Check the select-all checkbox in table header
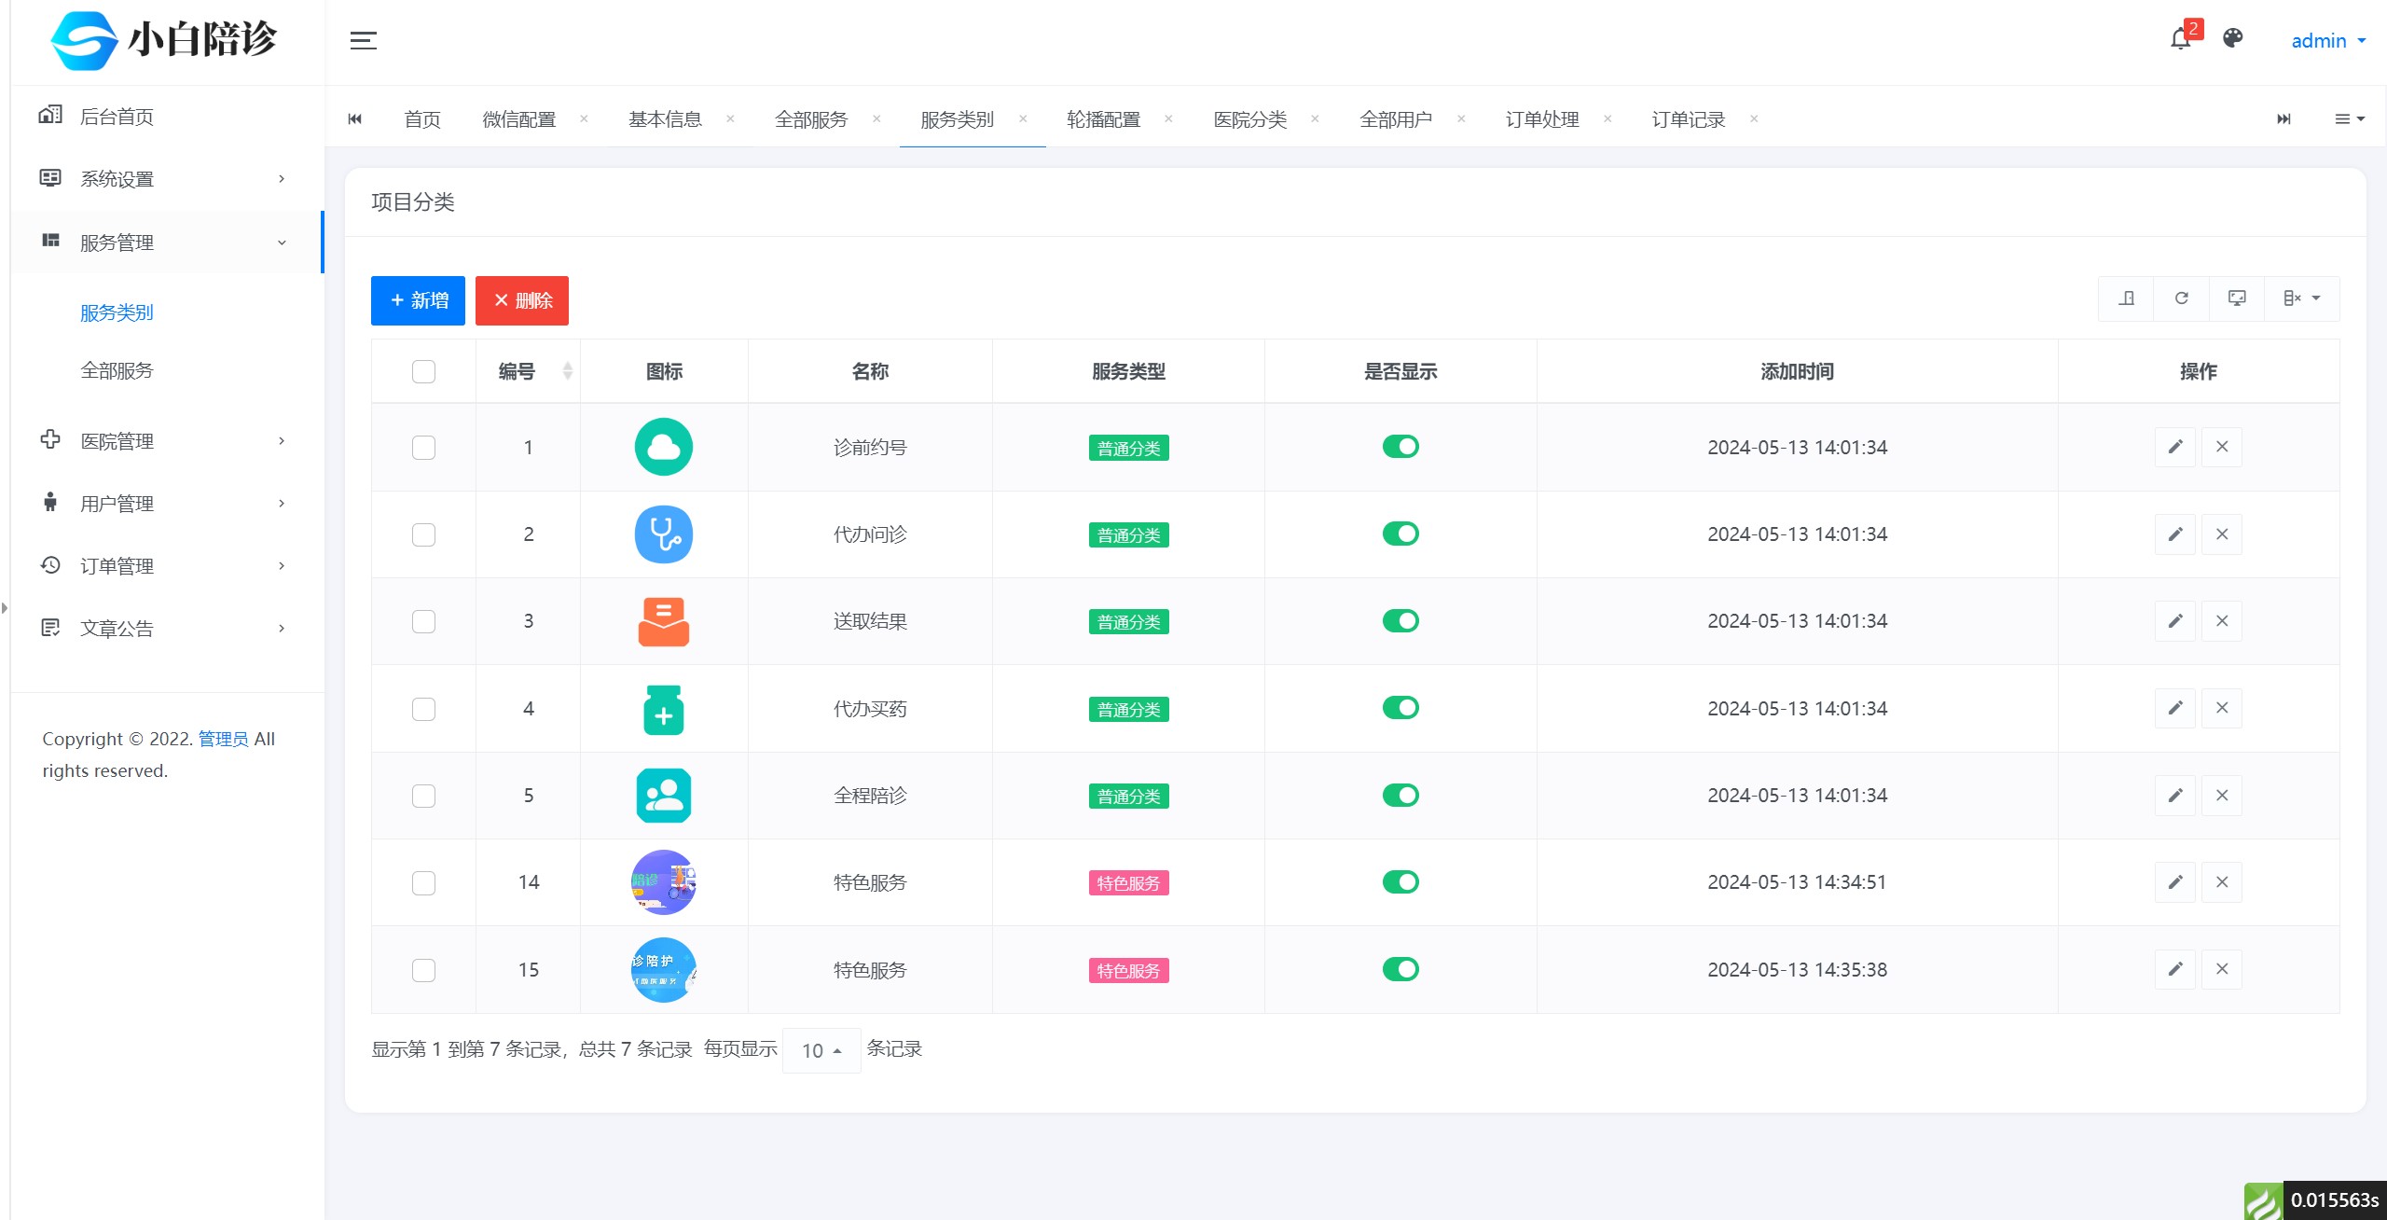This screenshot has width=2387, height=1220. [423, 371]
